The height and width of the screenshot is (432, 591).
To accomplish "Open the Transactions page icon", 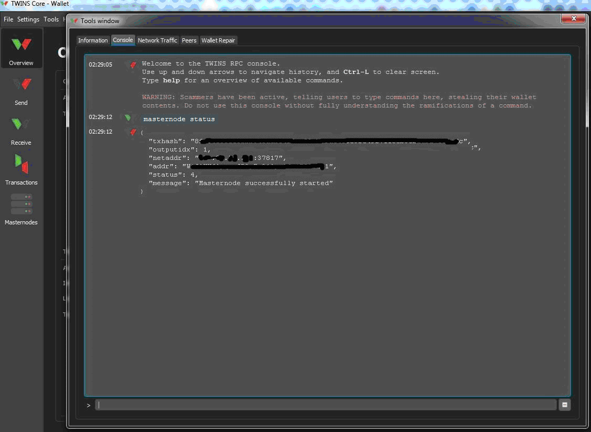I will [21, 164].
